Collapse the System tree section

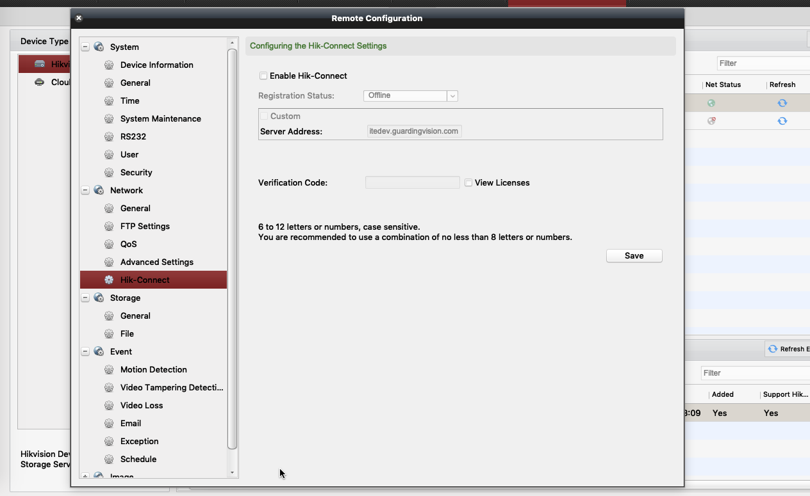coord(85,47)
